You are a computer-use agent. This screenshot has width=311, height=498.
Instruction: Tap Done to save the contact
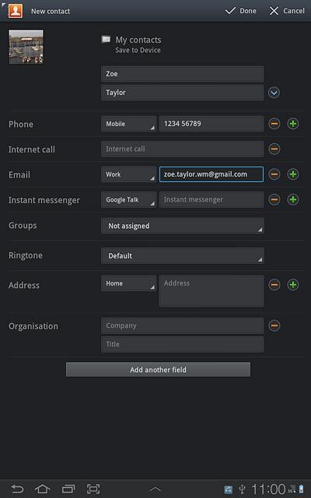pos(241,11)
